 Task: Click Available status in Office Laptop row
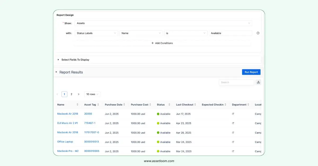[164, 142]
